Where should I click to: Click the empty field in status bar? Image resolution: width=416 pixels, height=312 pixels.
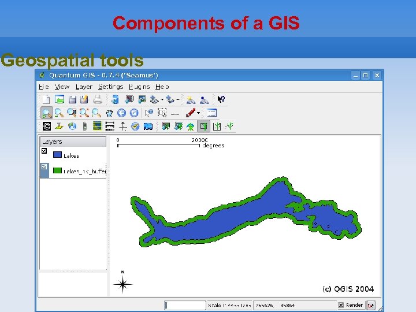pos(185,306)
